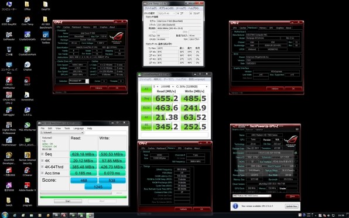Open the C: 36% drive dropdown
349x218 pixels.
(x=192, y=86)
